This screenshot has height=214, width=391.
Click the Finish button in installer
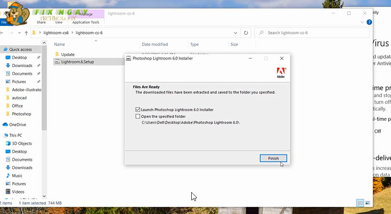point(273,158)
